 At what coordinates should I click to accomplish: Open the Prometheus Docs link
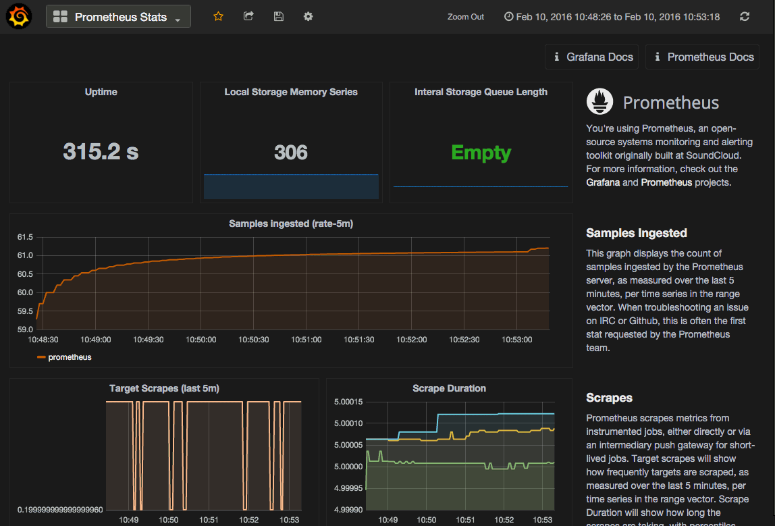coord(702,57)
